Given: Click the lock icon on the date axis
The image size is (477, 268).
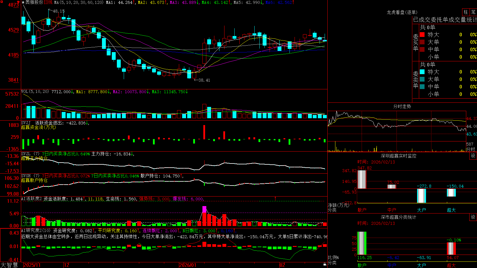Looking at the screenshot, I should (325, 264).
